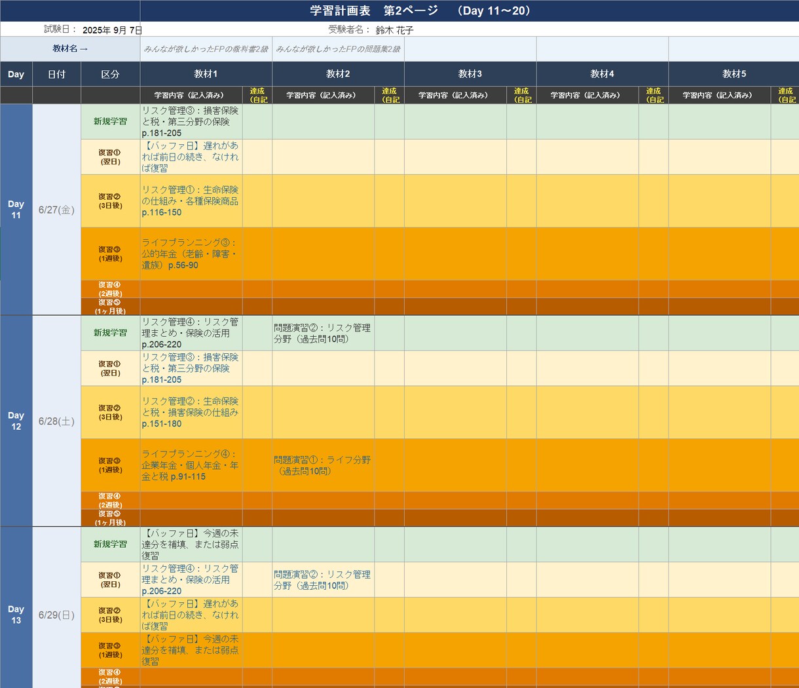Select "リスク管理③" cell in Day 12's 復習① row
Screen dimensions: 799x688
pos(191,368)
